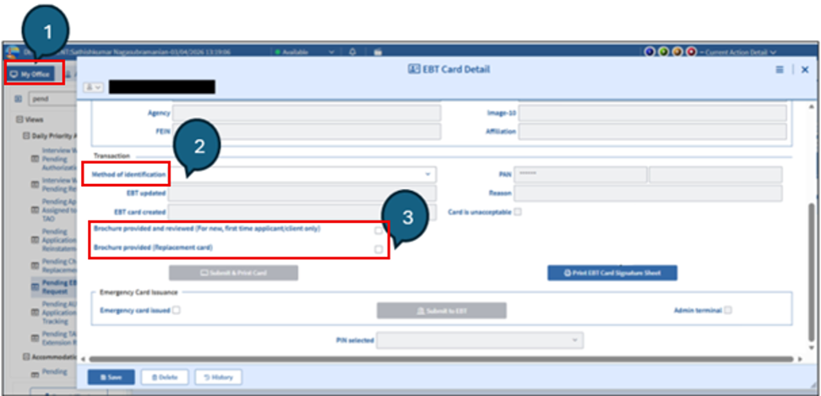
Task: Click the notification bell icon
Action: coord(352,52)
